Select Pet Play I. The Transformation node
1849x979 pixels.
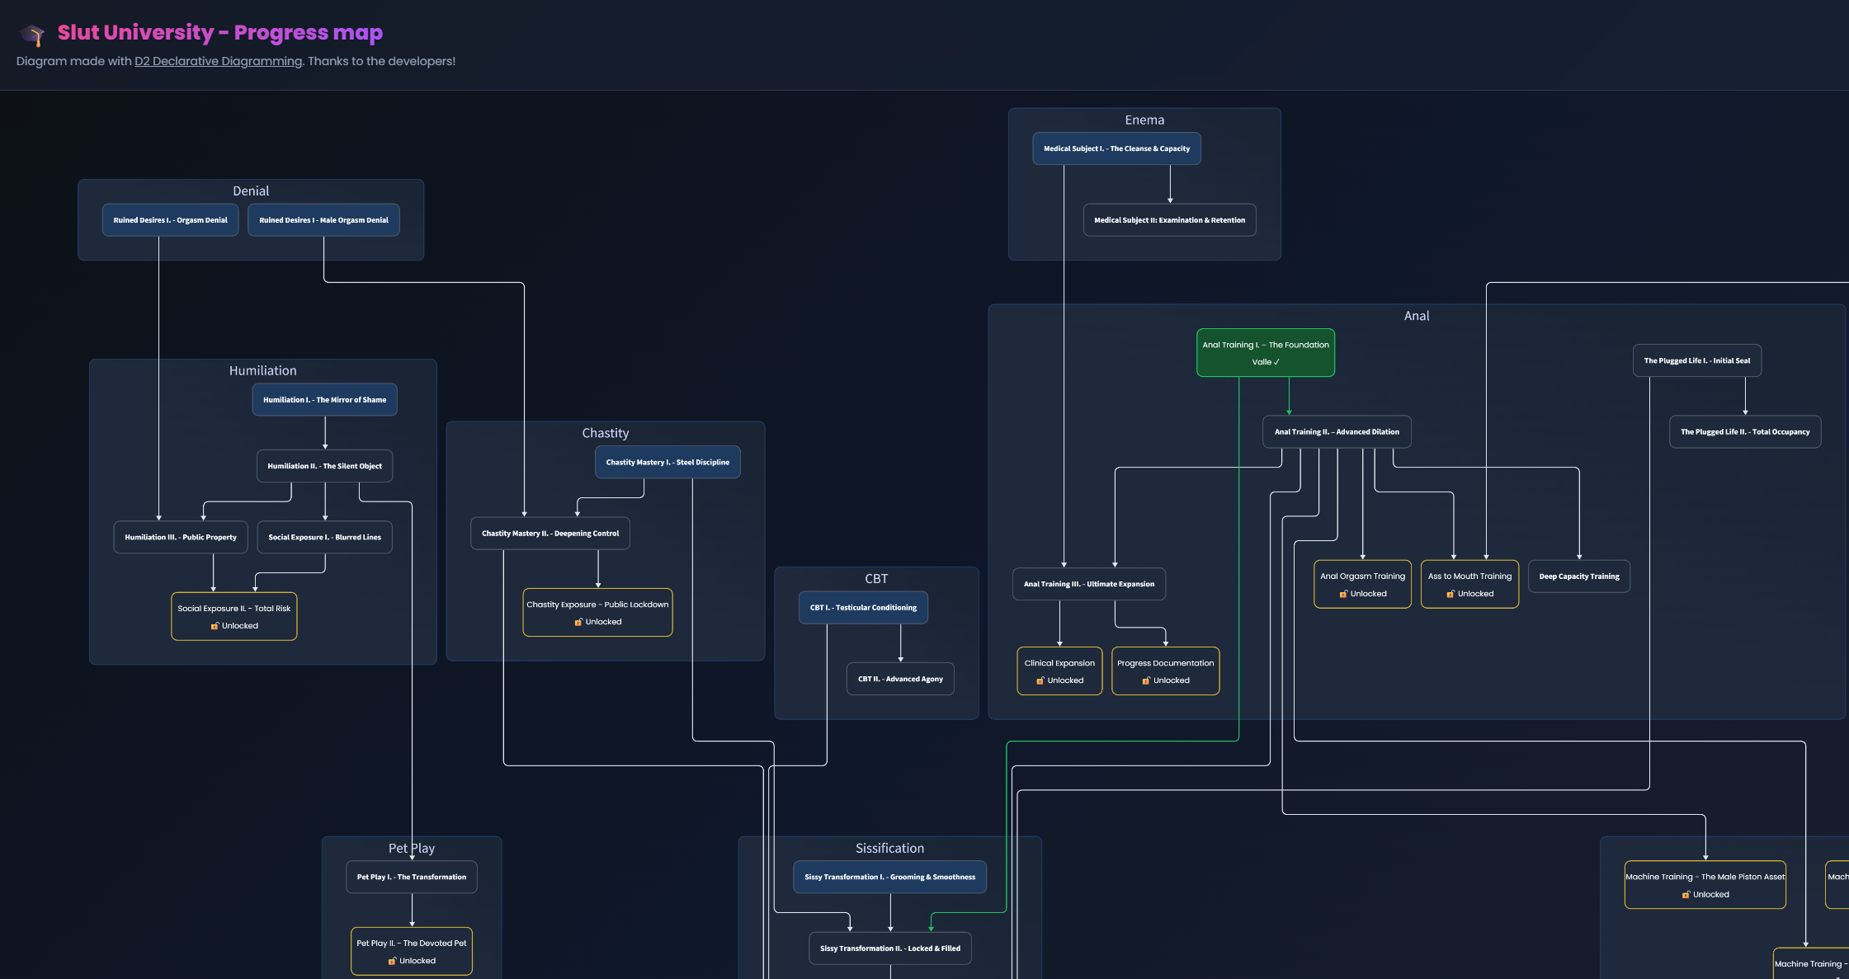tap(411, 877)
